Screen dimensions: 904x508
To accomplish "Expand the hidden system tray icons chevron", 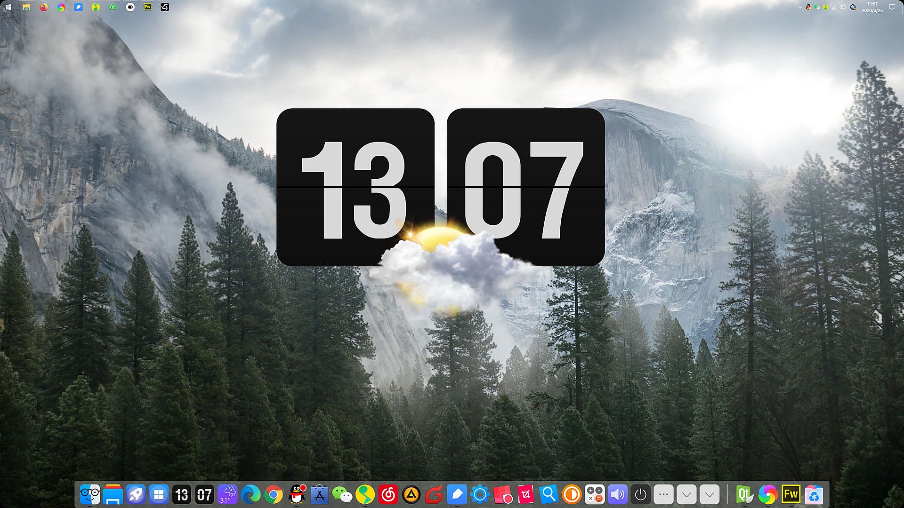I will (799, 7).
